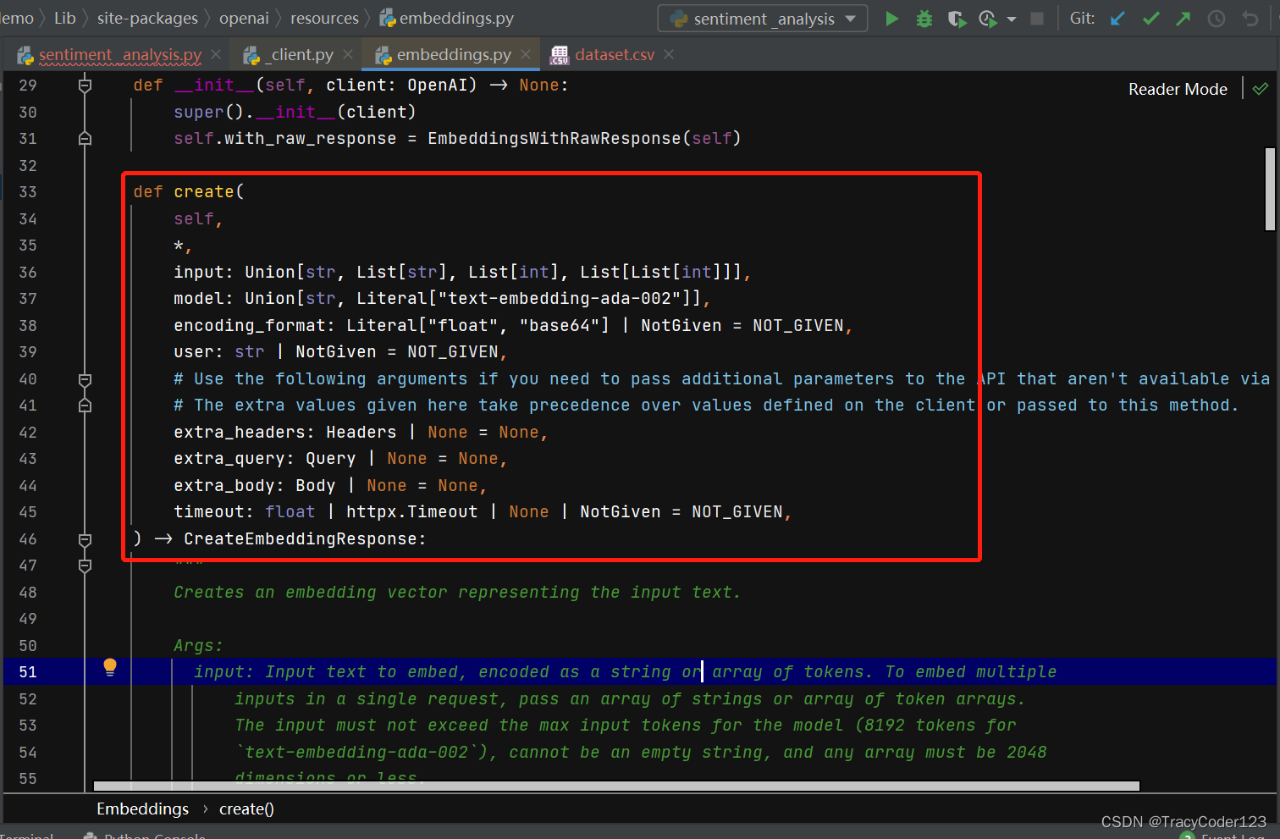Click the word CreateEmbeddingResponse on line 46
1280x839 pixels.
301,539
